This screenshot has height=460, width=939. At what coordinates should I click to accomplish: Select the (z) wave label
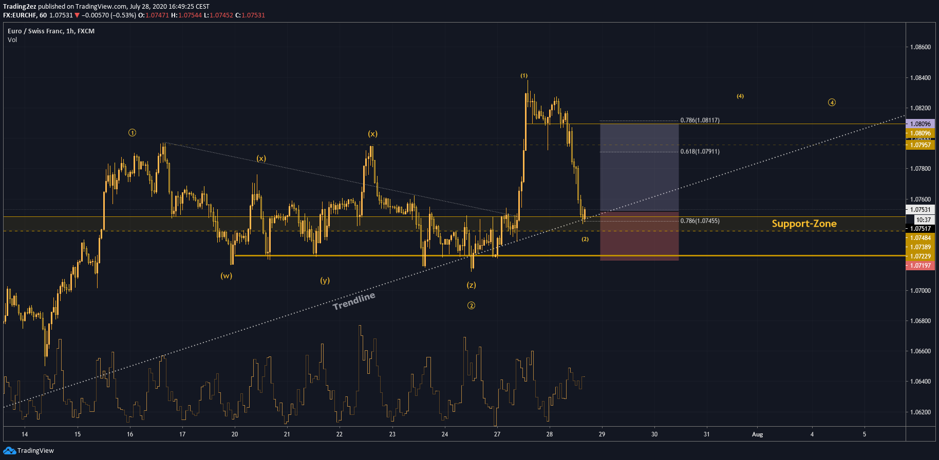click(x=471, y=285)
